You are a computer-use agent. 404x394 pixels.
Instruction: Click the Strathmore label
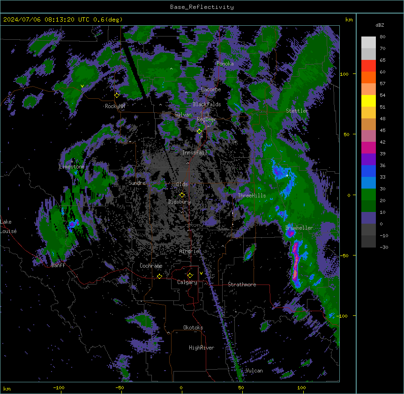242,285
